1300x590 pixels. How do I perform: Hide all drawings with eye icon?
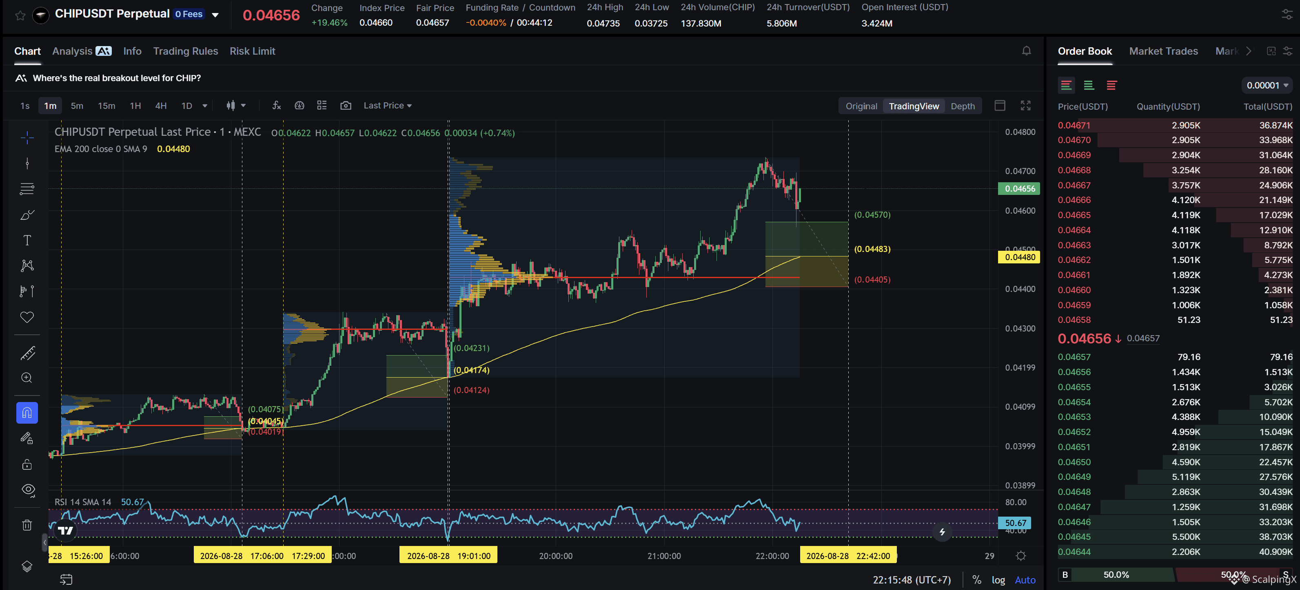(x=28, y=490)
